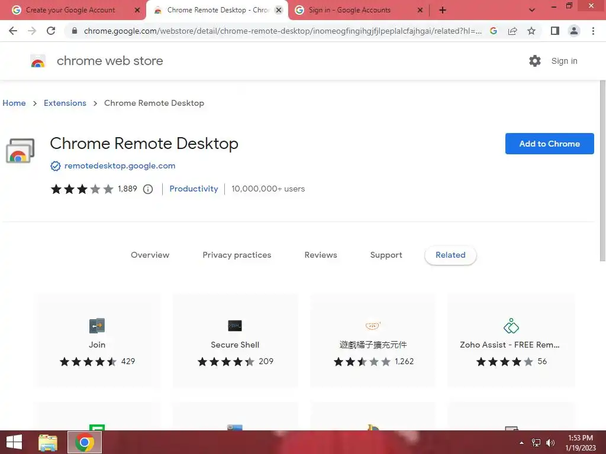
Task: Go to Extensions breadcrumb link
Action: tap(65, 103)
